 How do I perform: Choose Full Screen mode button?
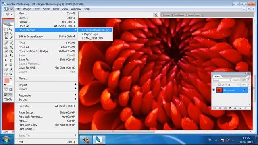11,94
